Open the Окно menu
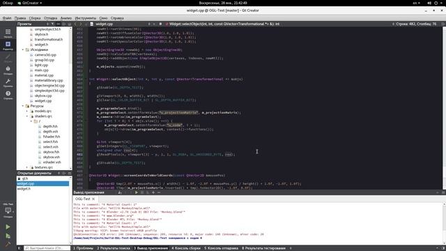 [x=103, y=18]
